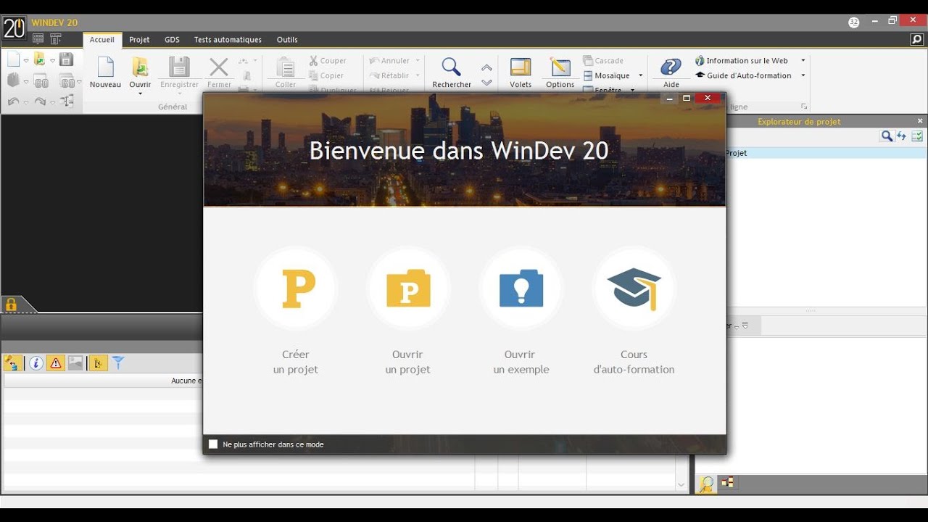Click the Aide question mark icon

(671, 67)
